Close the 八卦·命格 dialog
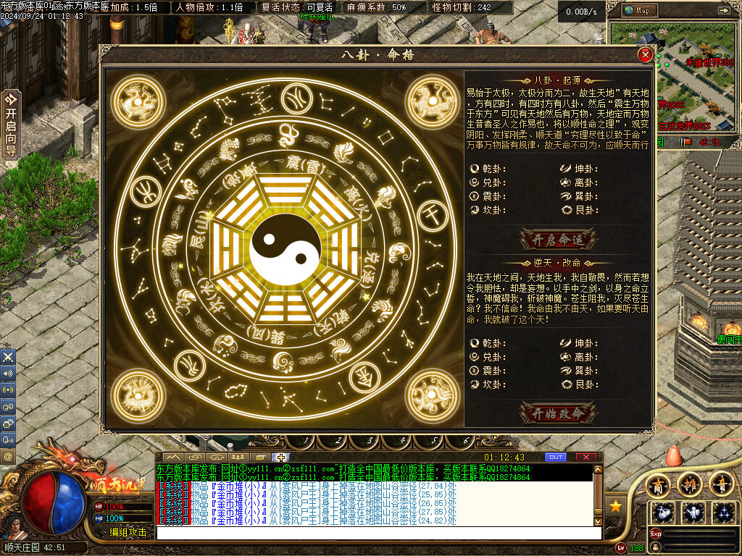The width and height of the screenshot is (742, 556). point(644,55)
